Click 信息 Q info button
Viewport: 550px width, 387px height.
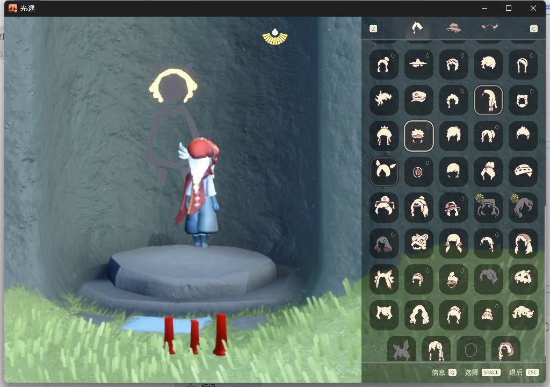(x=444, y=372)
